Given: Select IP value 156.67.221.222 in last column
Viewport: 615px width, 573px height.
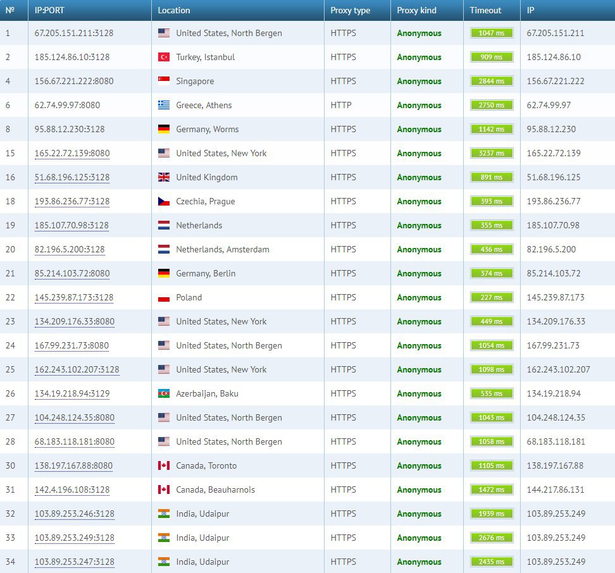Looking at the screenshot, I should pos(556,81).
